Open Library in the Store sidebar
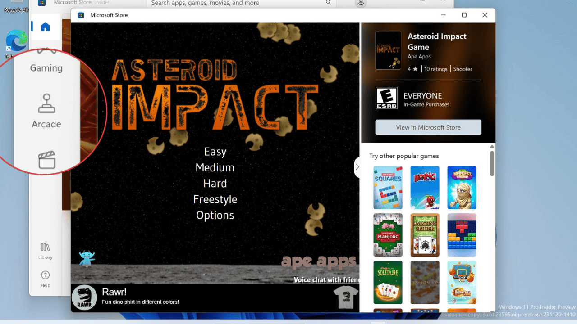Screen dimensions: 577x324 click(45, 251)
